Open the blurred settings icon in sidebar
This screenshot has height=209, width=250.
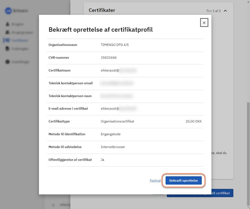(8, 62)
